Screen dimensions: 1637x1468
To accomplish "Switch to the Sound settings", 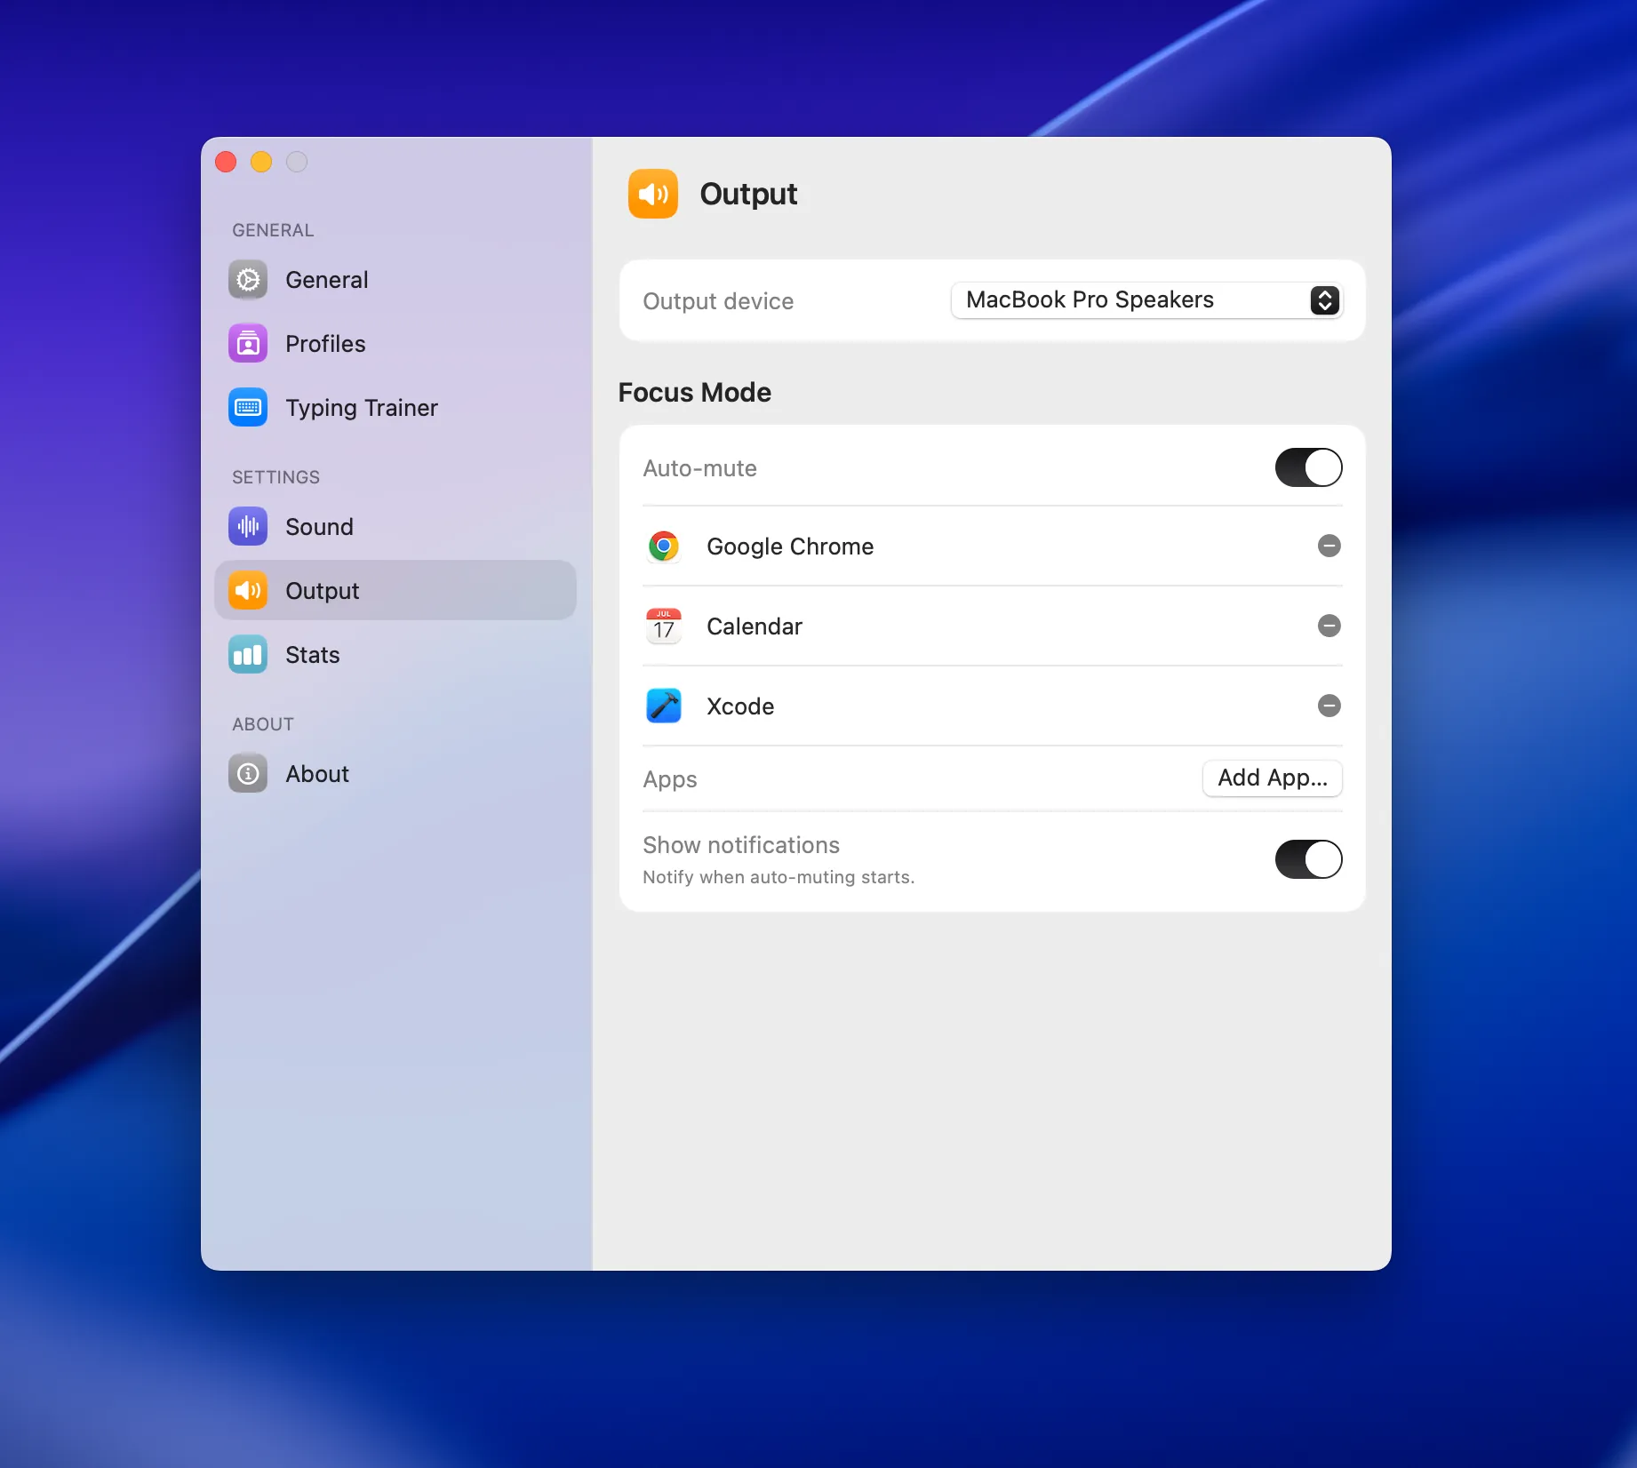I will click(395, 527).
